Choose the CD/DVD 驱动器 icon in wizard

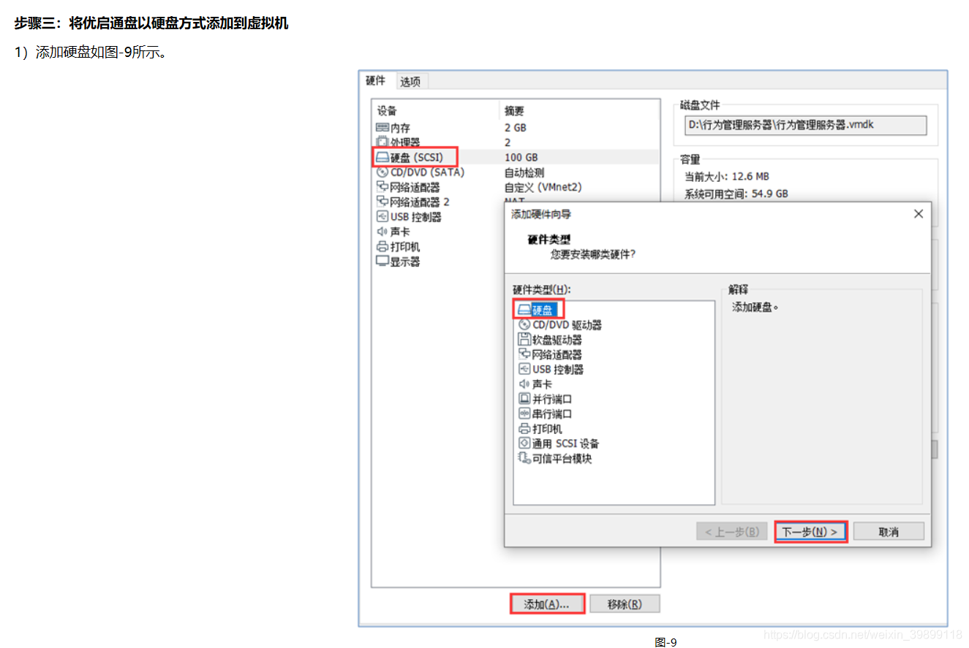(524, 324)
